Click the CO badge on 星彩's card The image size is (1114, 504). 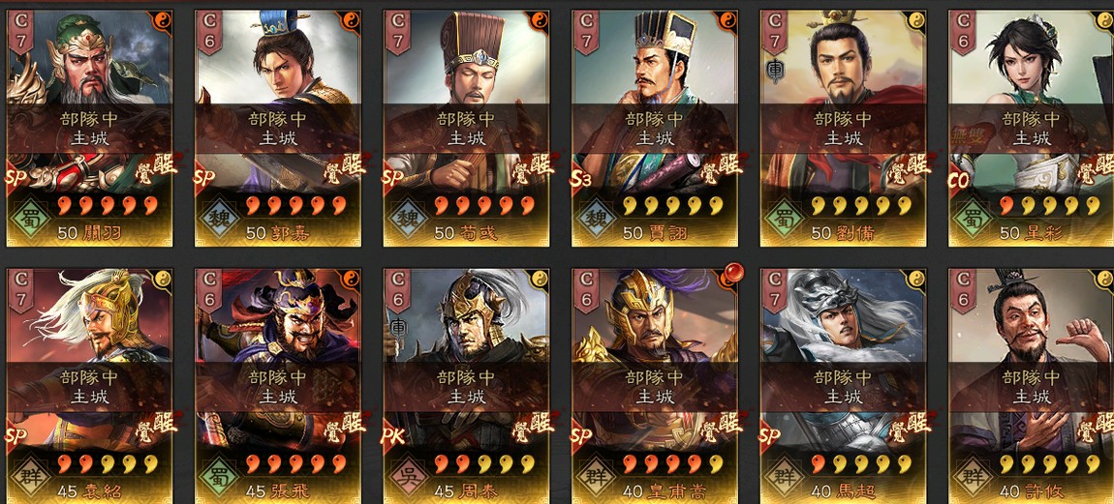(x=960, y=179)
